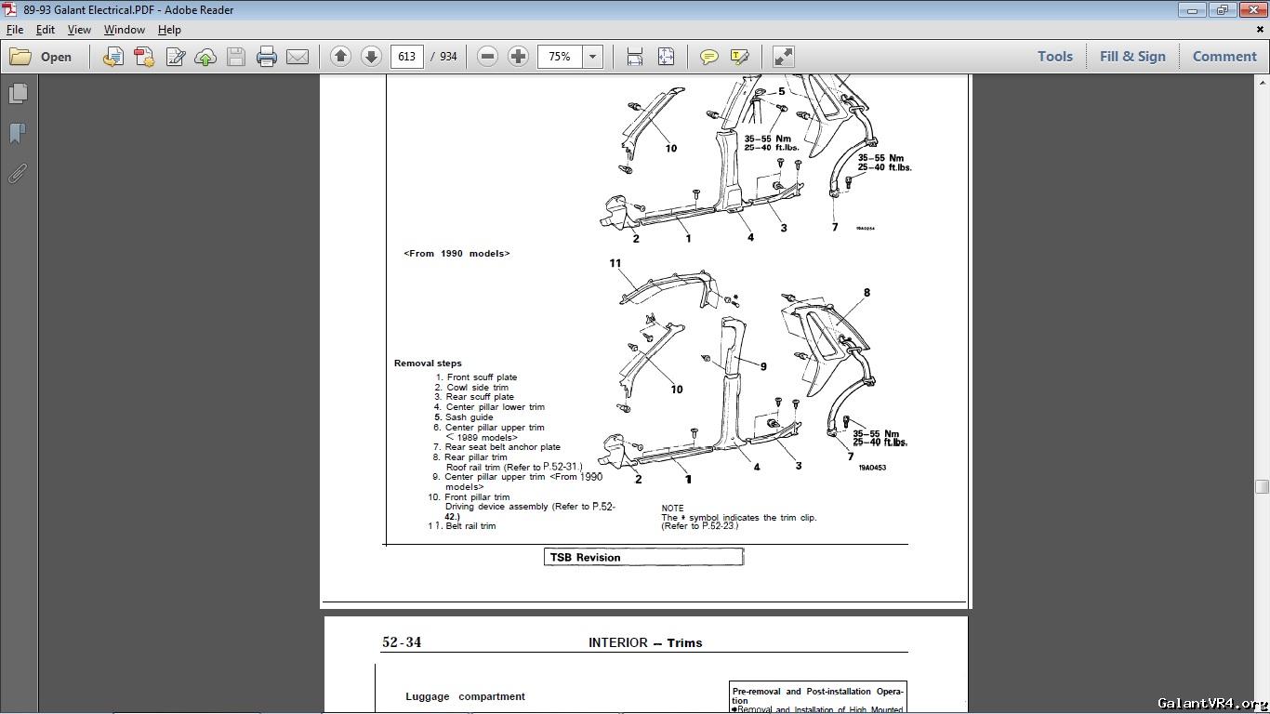The width and height of the screenshot is (1270, 714).
Task: Click the vertical scrollbar thumb
Action: [x=1262, y=486]
